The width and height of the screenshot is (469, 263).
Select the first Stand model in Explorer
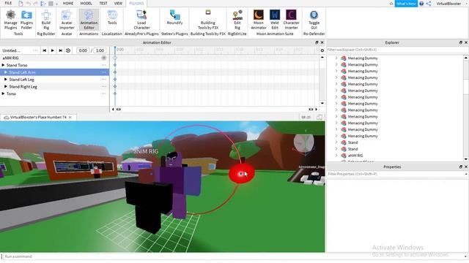pos(352,142)
